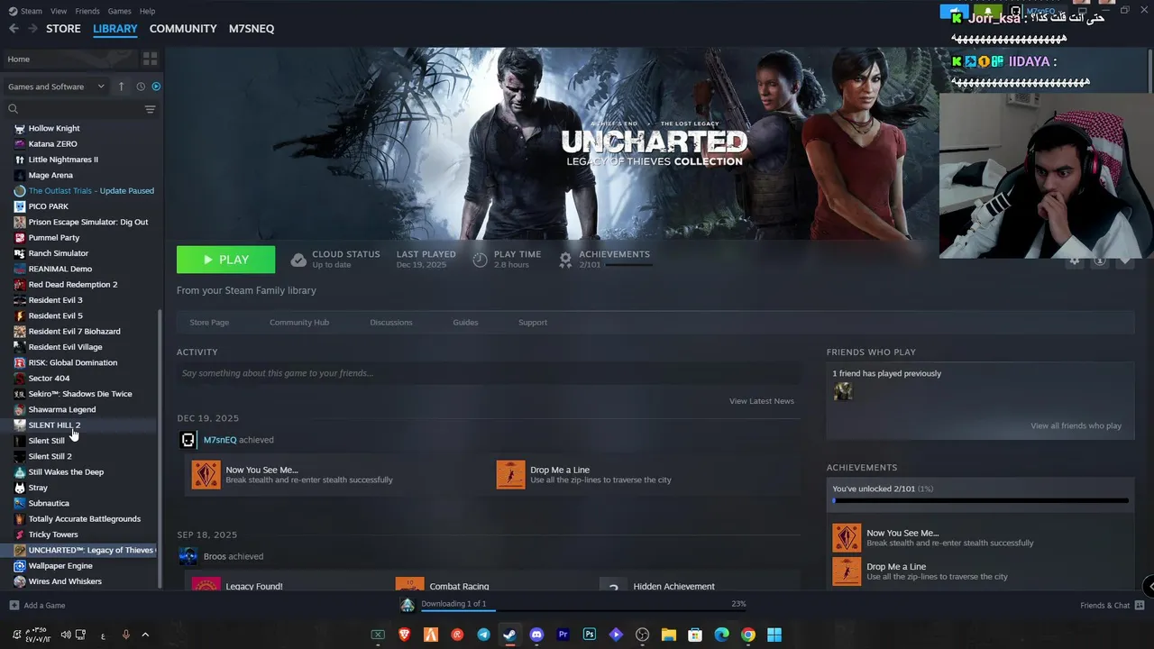The image size is (1154, 649).
Task: Open Google Chrome from the taskbar
Action: (x=747, y=635)
